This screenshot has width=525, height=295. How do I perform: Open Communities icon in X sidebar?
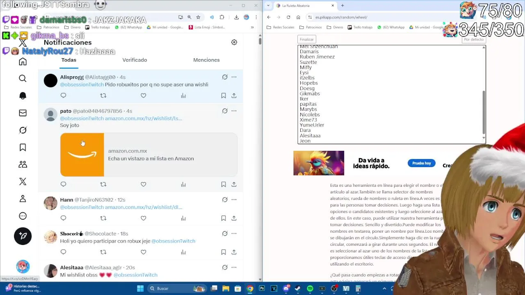click(23, 164)
